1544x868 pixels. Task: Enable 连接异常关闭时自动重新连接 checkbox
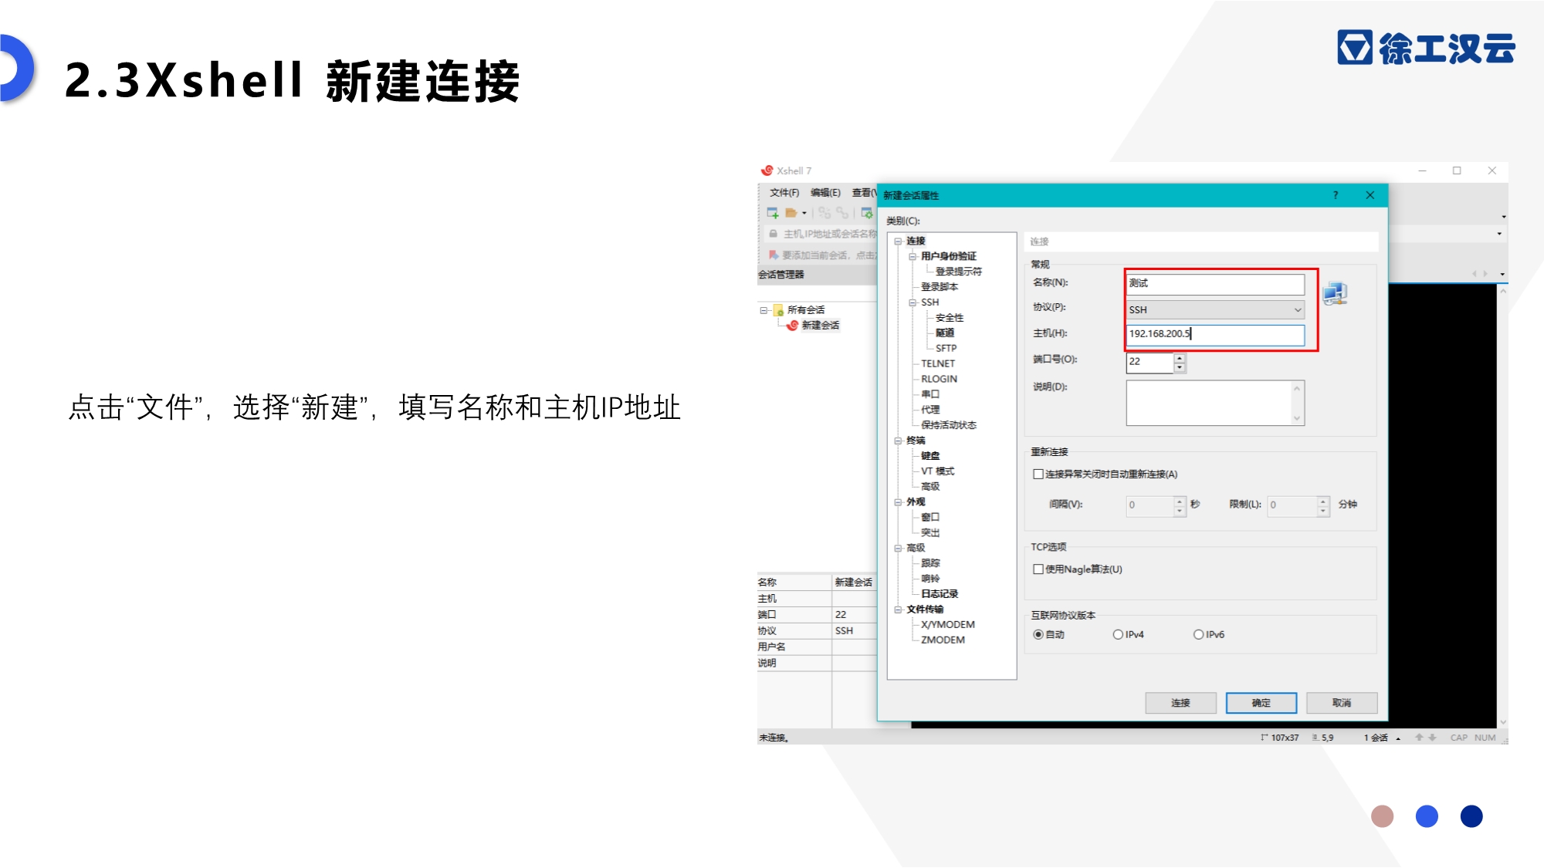(1038, 475)
